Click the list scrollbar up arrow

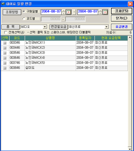(130, 37)
